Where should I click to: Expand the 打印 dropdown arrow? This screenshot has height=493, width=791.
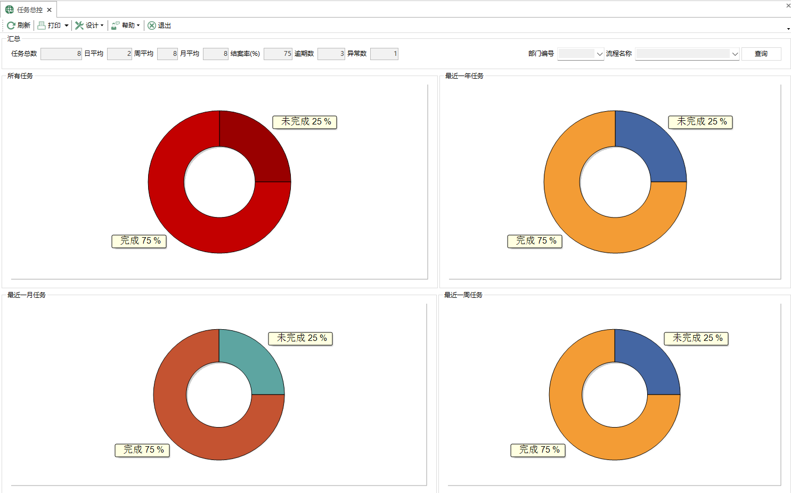click(67, 26)
